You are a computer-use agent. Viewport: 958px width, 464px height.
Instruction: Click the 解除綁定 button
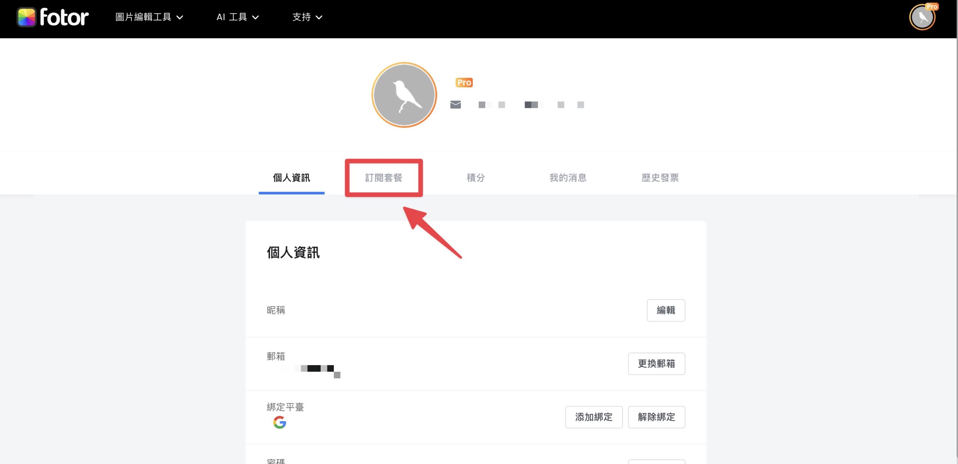(x=656, y=417)
